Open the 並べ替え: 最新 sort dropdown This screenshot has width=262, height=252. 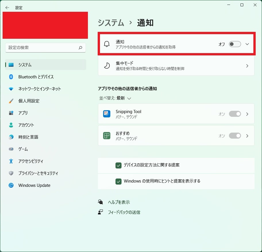click(x=115, y=98)
